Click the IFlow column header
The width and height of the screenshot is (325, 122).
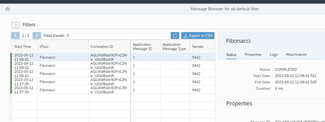pos(63,46)
